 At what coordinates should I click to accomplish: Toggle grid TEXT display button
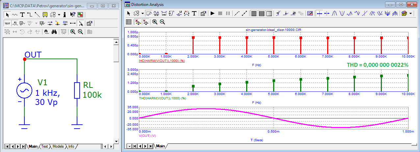[x=7, y=23]
